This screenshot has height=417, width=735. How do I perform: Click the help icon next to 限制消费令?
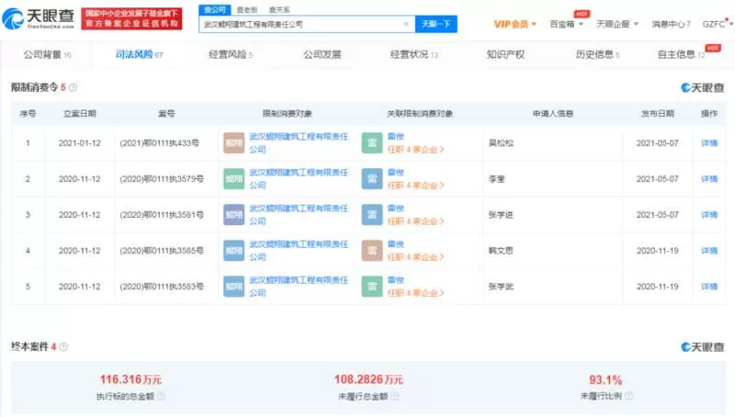coord(73,87)
